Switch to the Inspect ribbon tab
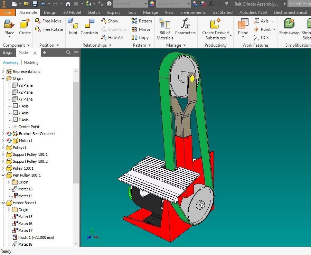Screen dimensions: 311x255 point(113,12)
